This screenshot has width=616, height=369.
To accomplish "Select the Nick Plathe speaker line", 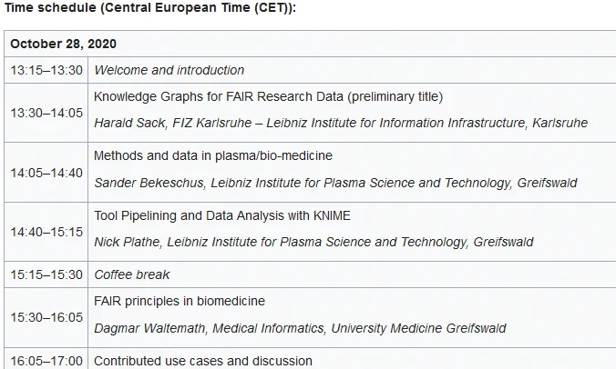I will point(313,242).
